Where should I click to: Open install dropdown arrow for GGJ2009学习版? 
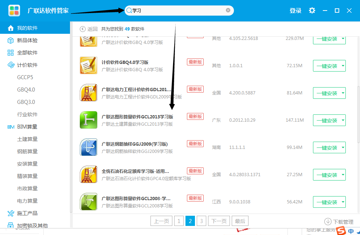pos(343,147)
